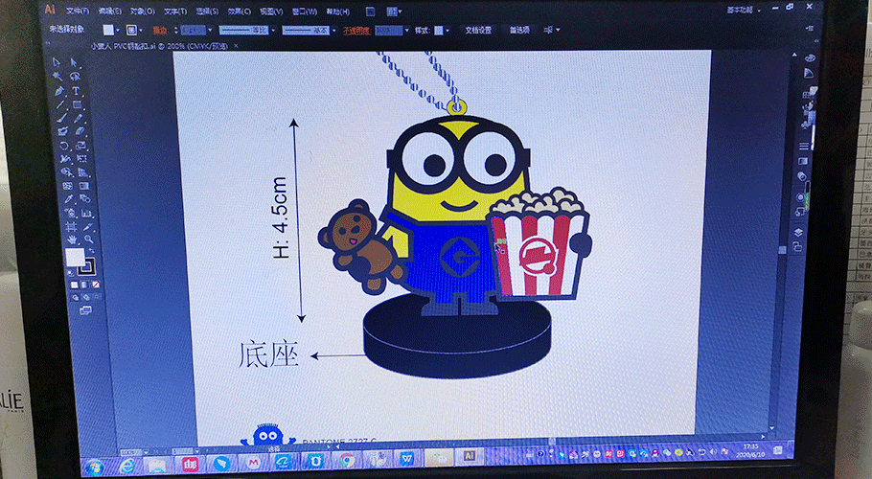Select the Selection (black arrow) tool
Viewport: 872px width, 479px height.
point(57,62)
